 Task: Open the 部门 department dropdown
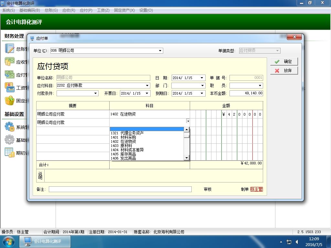click(202, 85)
